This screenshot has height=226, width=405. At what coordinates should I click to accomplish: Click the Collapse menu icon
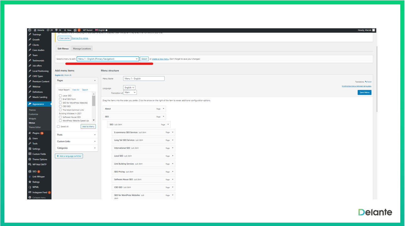(30, 197)
